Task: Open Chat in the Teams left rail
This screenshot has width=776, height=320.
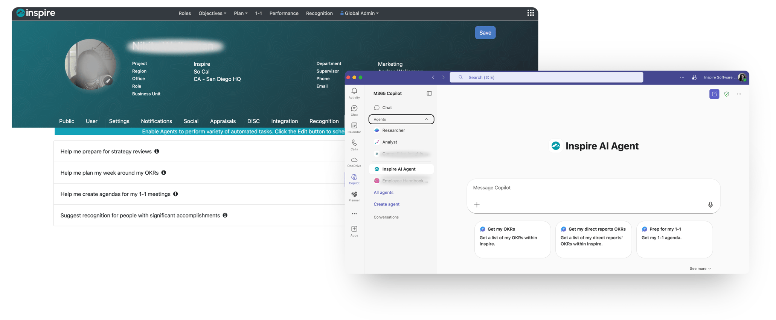Action: 354,111
